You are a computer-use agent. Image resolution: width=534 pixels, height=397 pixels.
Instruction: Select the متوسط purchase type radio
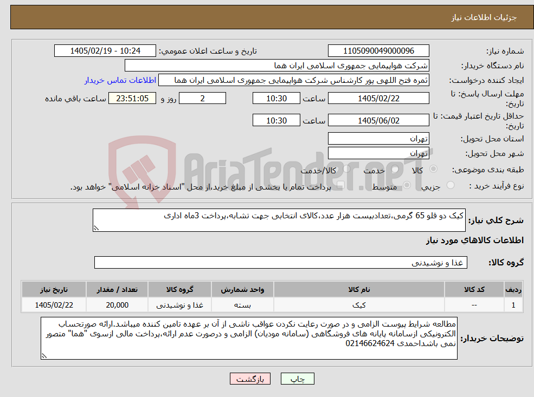click(x=407, y=185)
